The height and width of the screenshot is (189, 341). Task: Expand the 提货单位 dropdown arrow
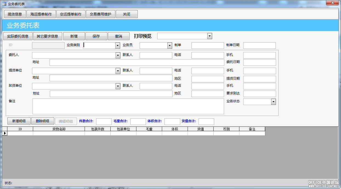[118, 71]
